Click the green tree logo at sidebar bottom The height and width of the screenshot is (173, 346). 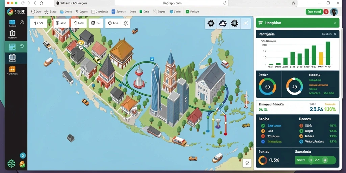11,164
